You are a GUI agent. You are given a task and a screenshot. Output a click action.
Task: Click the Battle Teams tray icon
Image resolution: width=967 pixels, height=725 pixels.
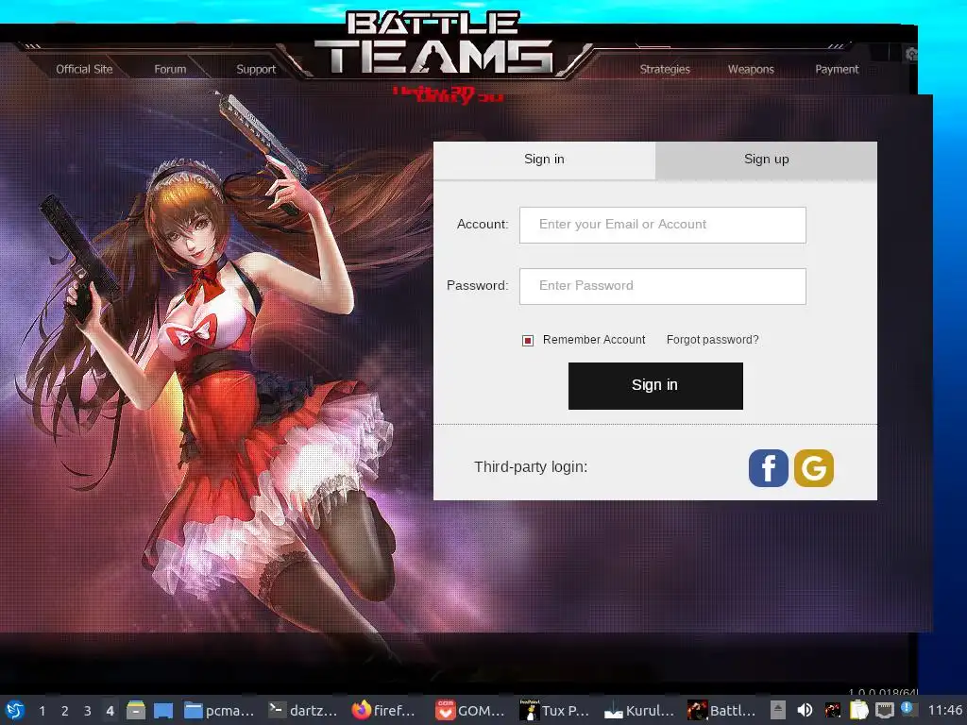pyautogui.click(x=832, y=710)
